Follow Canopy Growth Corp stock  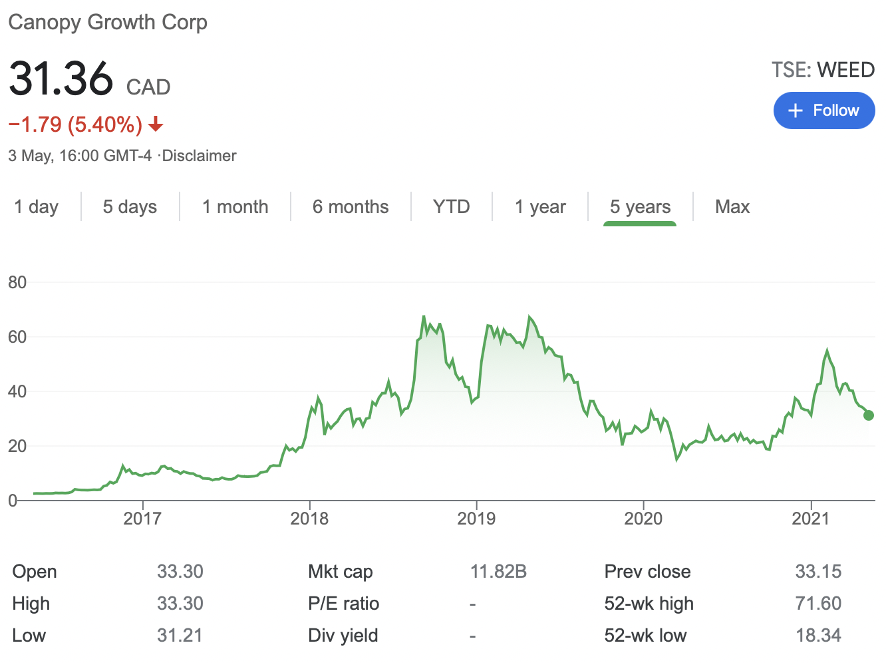(x=823, y=110)
